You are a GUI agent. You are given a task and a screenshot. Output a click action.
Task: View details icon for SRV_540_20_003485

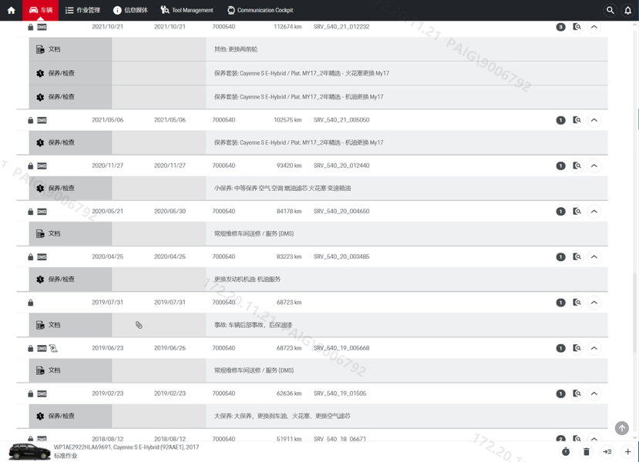(577, 257)
